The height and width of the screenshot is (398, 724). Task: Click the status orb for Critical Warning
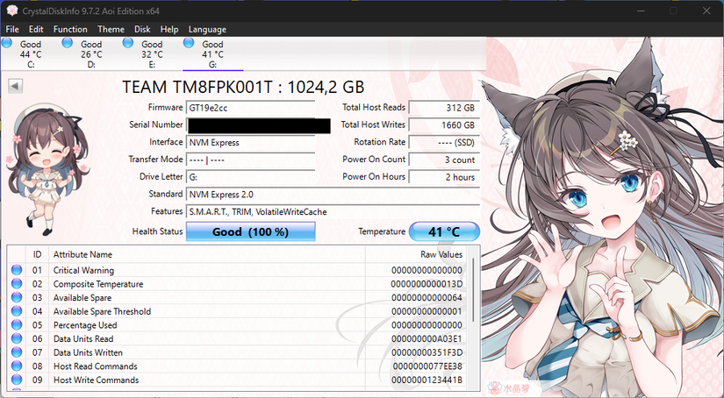click(17, 270)
